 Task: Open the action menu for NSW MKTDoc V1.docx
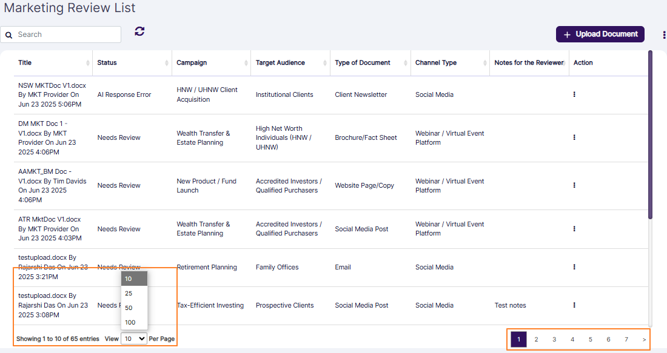click(574, 94)
